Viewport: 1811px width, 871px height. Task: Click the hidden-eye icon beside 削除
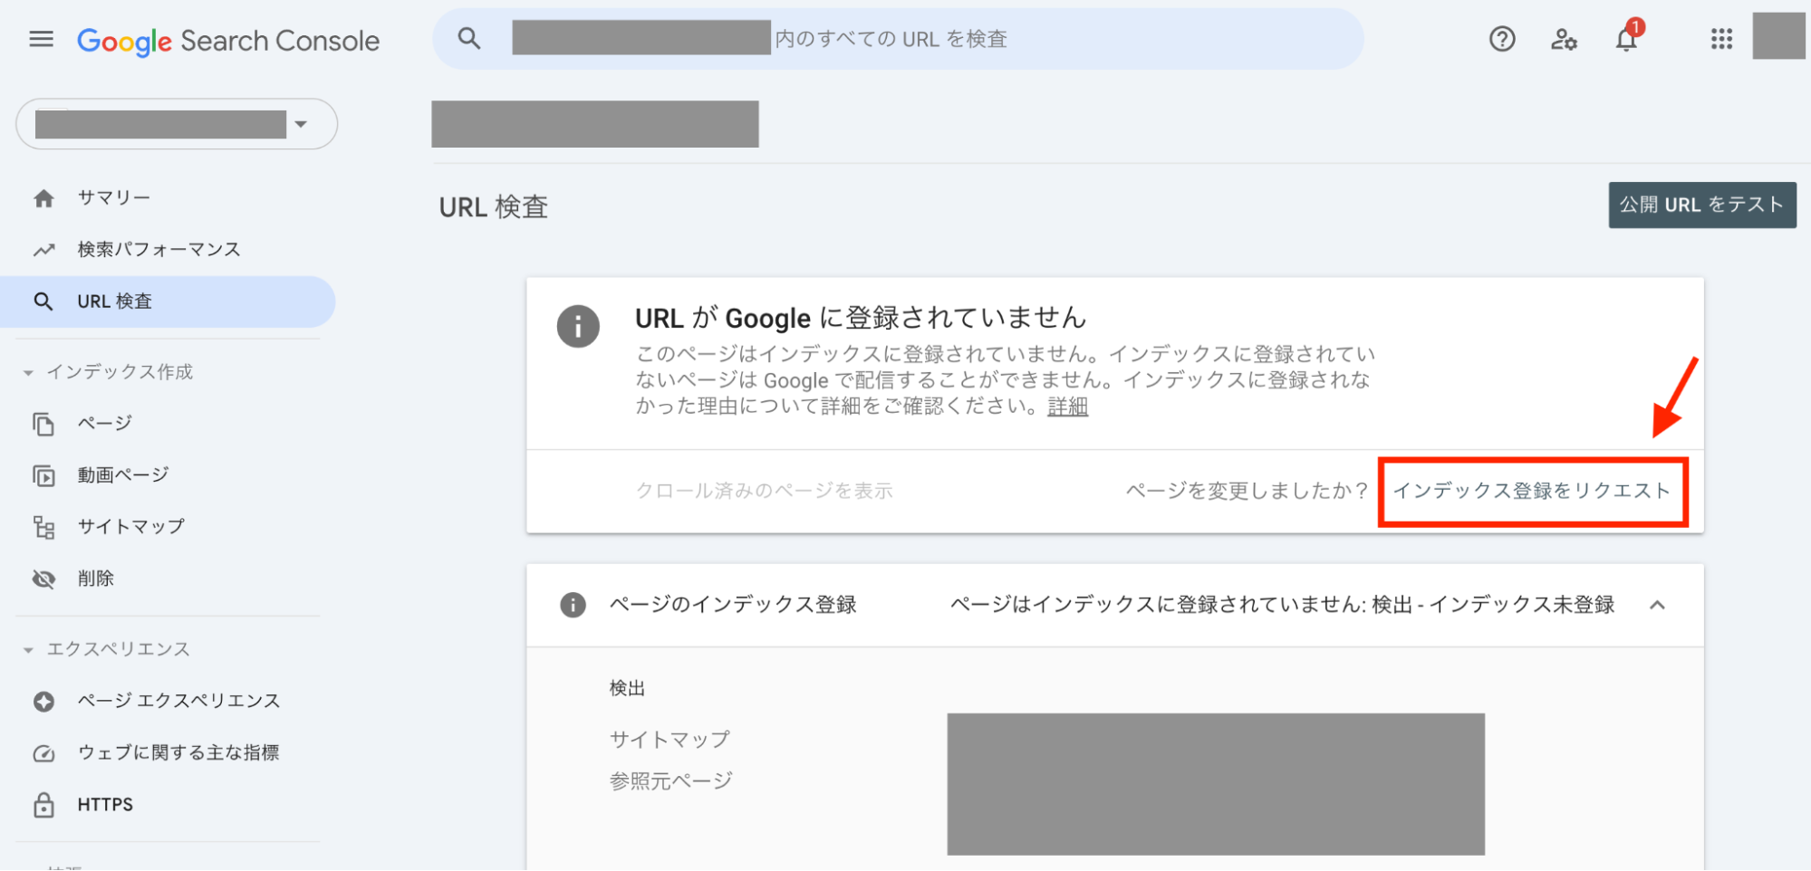point(43,579)
